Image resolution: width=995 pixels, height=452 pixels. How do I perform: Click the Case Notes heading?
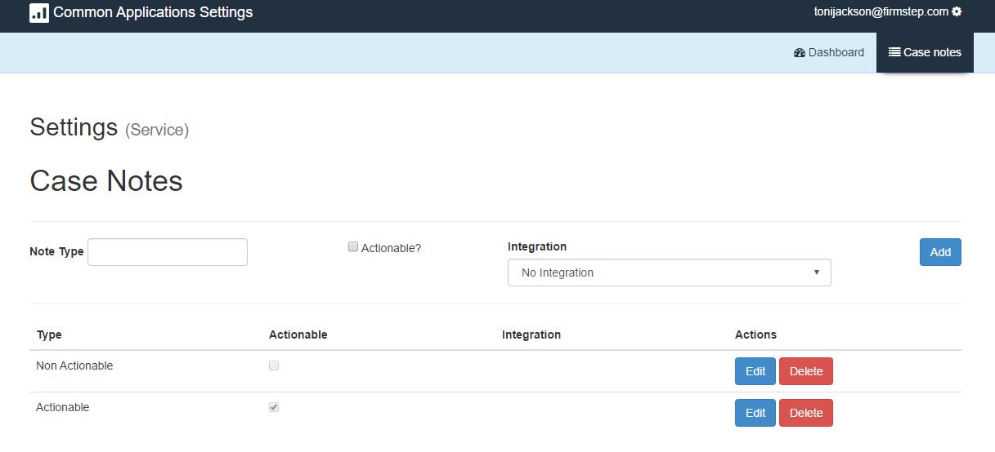click(x=106, y=181)
